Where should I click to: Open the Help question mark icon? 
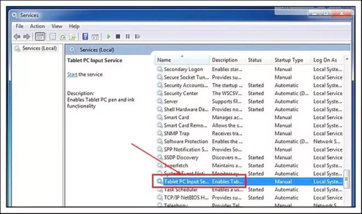[85, 36]
